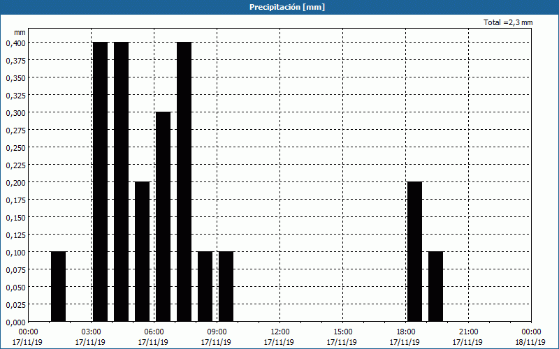Click the 03:00 time label on x-axis
Image resolution: width=559 pixels, height=349 pixels.
tap(91, 332)
